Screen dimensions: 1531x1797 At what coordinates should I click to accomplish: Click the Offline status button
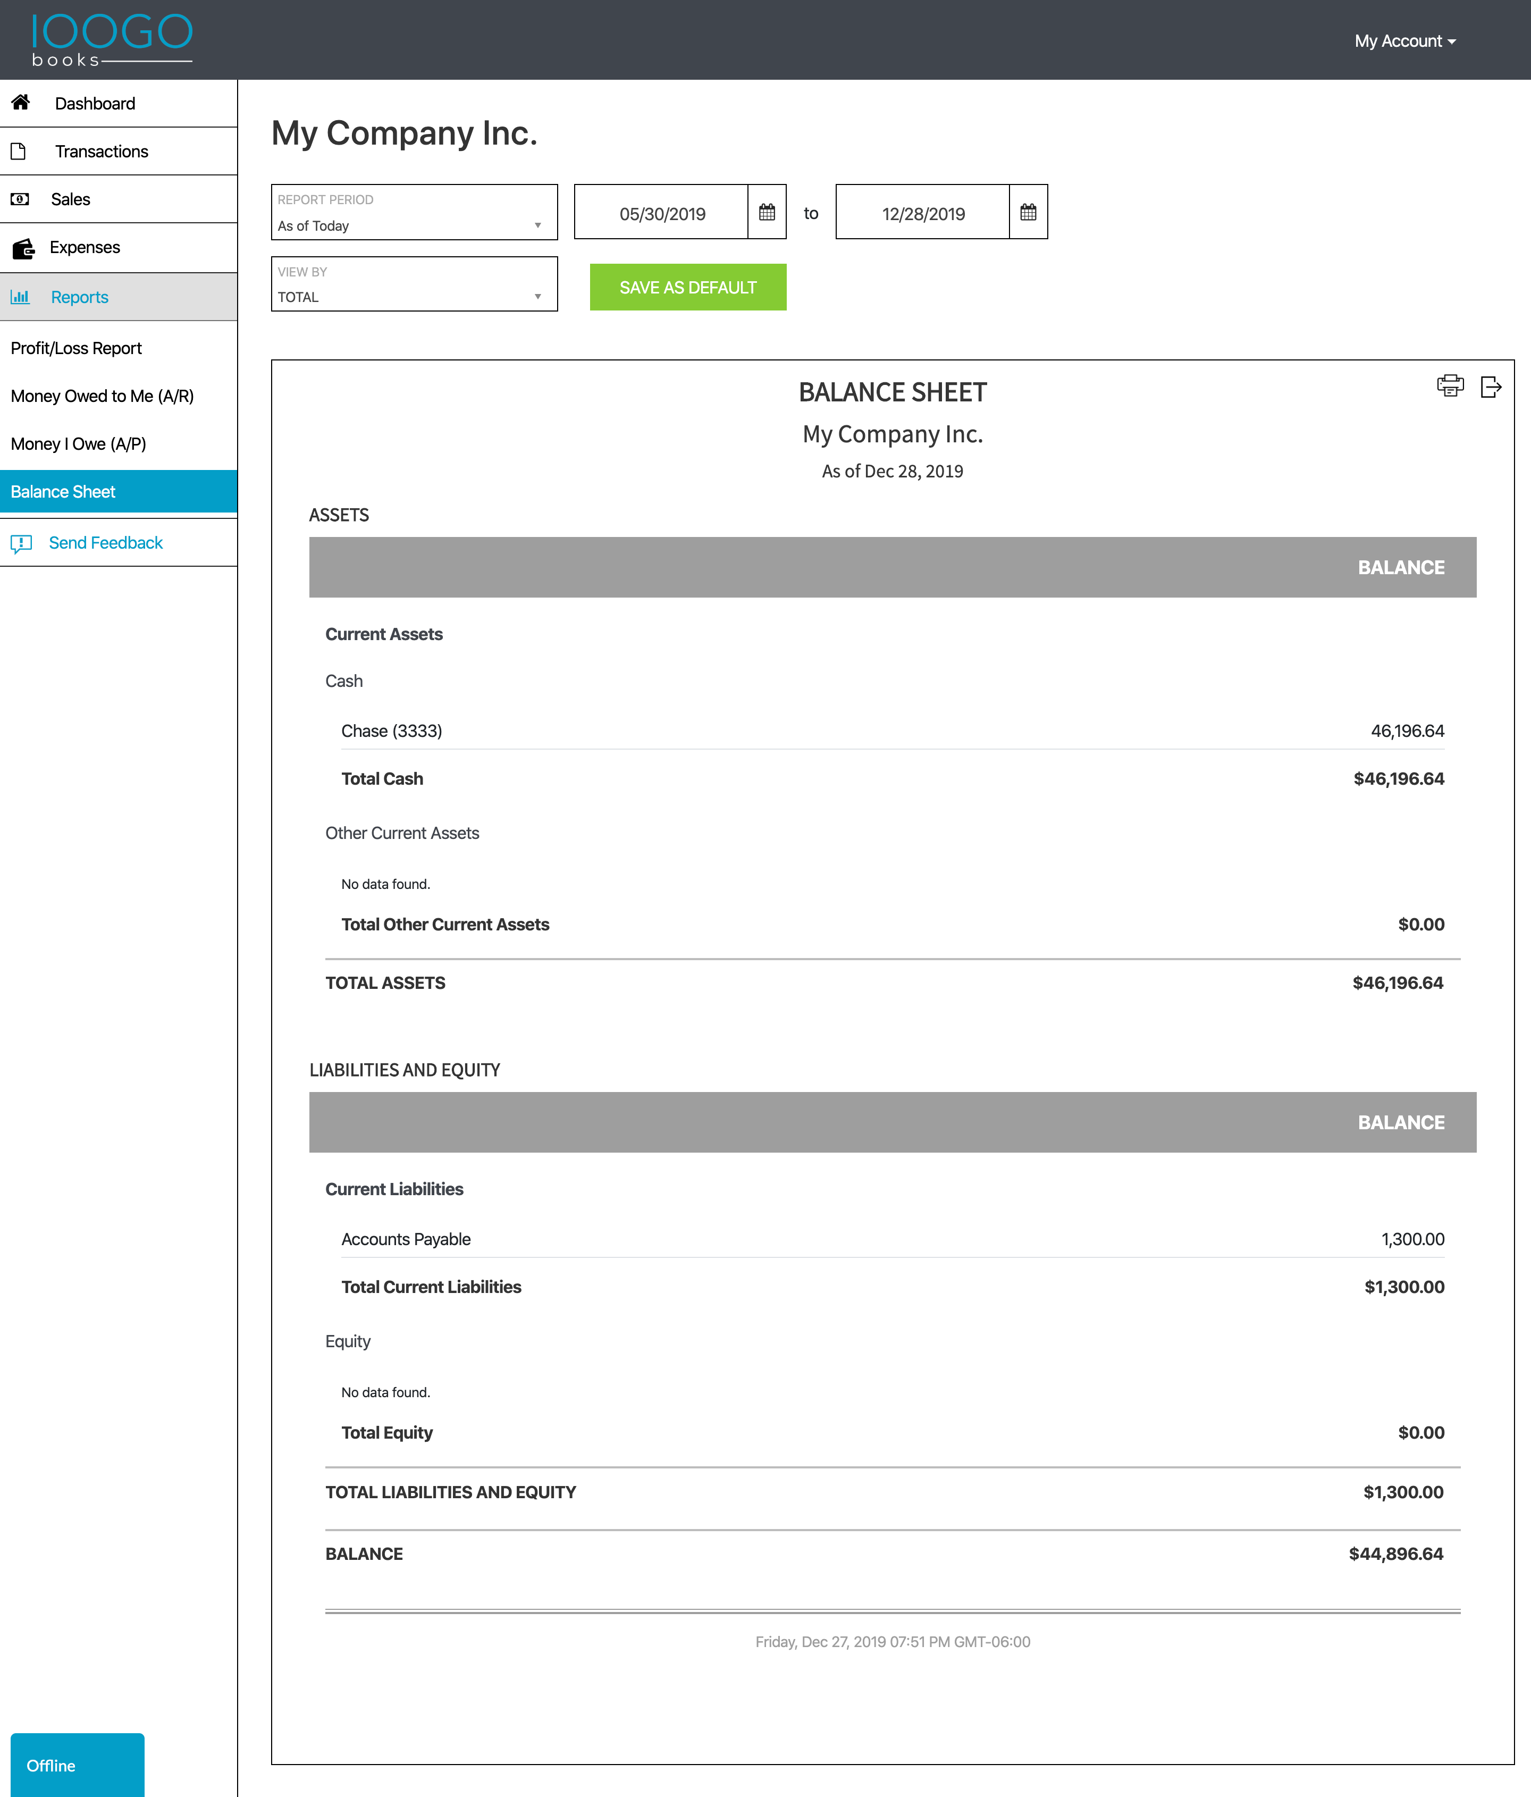pyautogui.click(x=77, y=1765)
